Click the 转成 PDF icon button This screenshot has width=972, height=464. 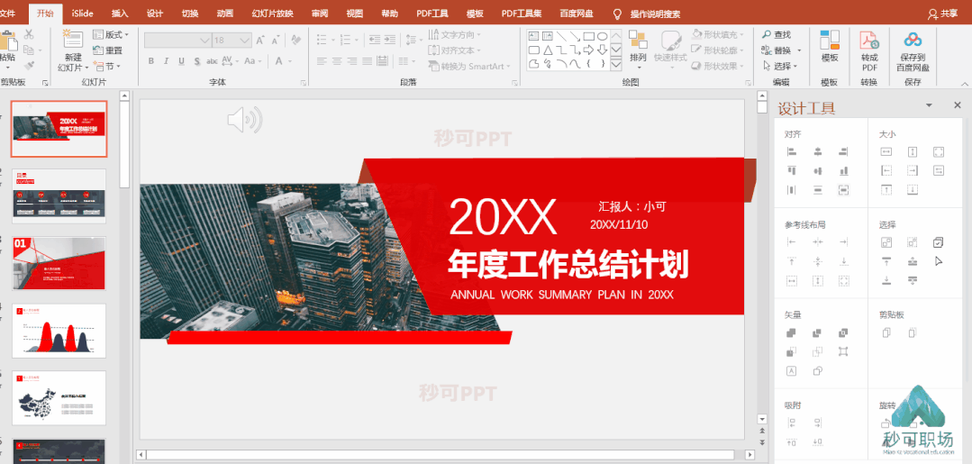869,50
